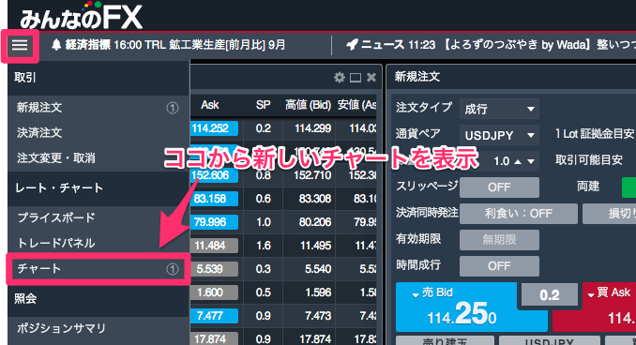
Task: Maximize the price board panel
Action: [356, 78]
